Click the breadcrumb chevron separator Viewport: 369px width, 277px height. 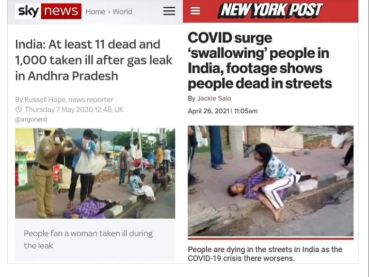pos(109,12)
